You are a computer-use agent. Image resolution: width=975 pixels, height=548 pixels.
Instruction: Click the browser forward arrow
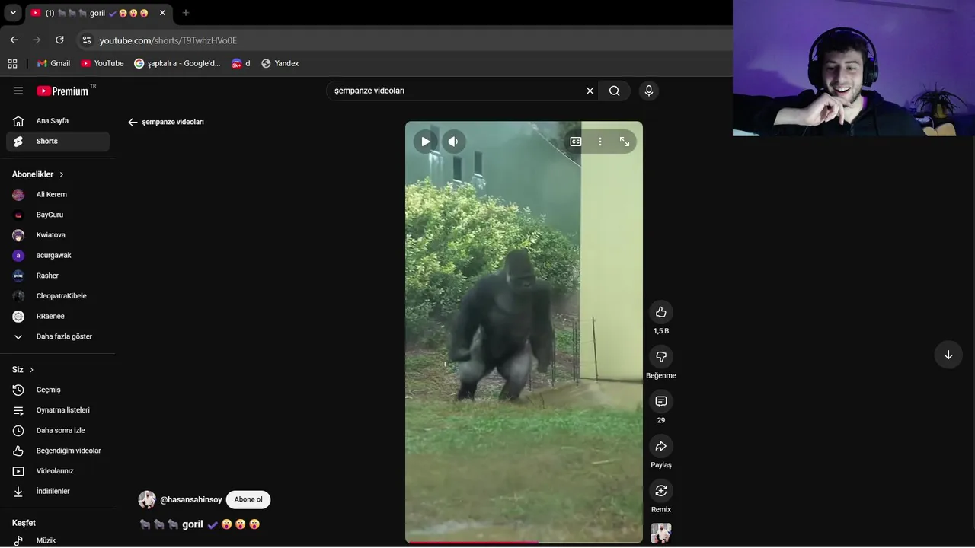click(37, 40)
